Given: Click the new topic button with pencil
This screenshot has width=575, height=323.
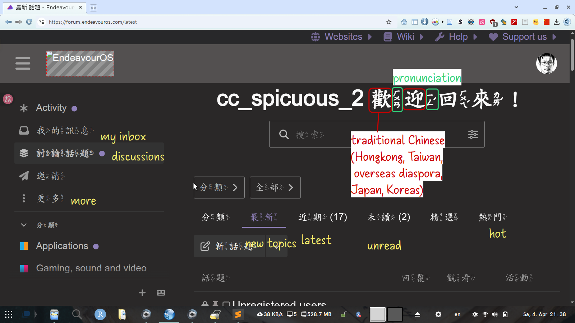Looking at the screenshot, I should pos(229,246).
